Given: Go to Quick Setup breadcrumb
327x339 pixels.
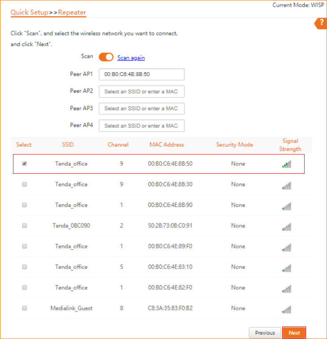Looking at the screenshot, I should (x=29, y=12).
